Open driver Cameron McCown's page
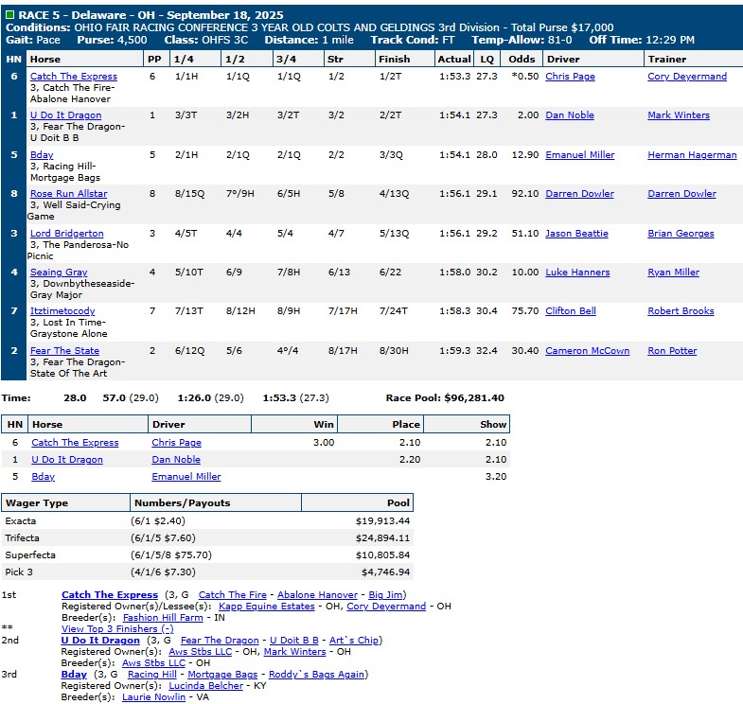The width and height of the screenshot is (743, 704). pyautogui.click(x=587, y=351)
